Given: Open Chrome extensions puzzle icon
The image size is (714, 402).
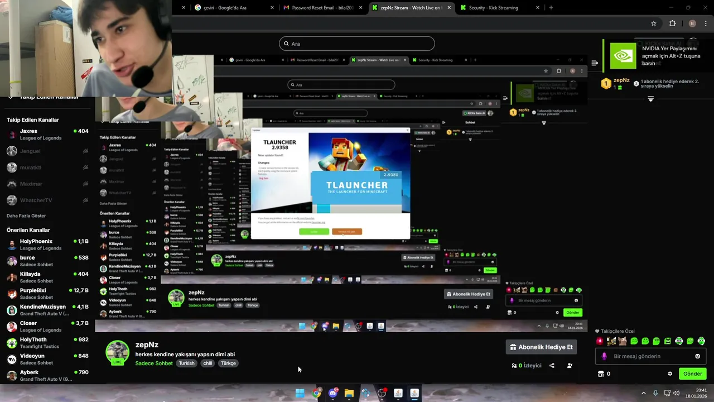Looking at the screenshot, I should [672, 23].
